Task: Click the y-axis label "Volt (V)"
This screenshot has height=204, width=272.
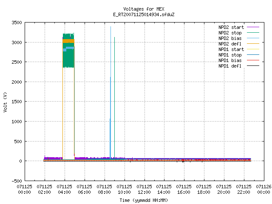Action: pos(5,102)
